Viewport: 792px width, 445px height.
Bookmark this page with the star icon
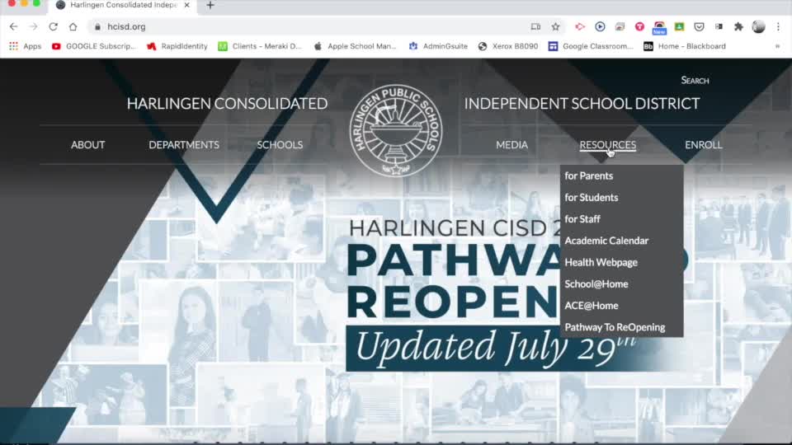(555, 26)
